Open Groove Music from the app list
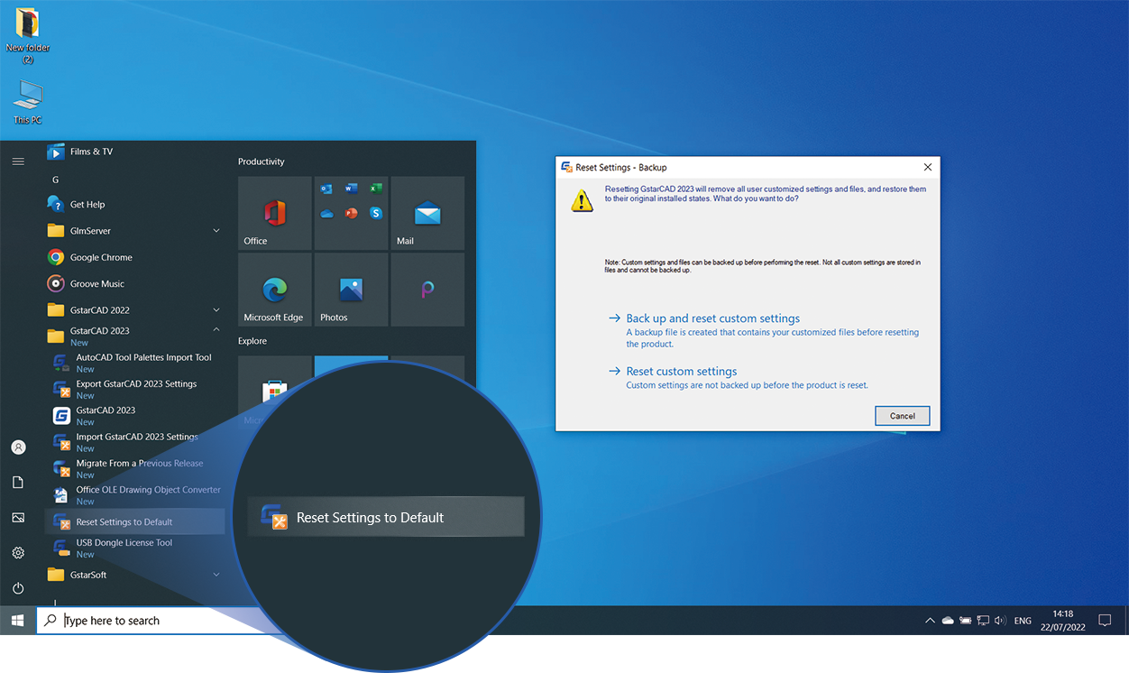The height and width of the screenshot is (673, 1129). (x=135, y=283)
